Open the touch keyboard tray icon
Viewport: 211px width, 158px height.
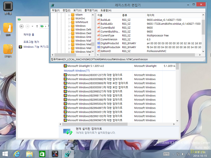coord(166,154)
